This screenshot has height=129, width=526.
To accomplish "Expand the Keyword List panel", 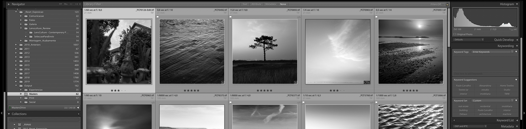I will pyautogui.click(x=517, y=120).
